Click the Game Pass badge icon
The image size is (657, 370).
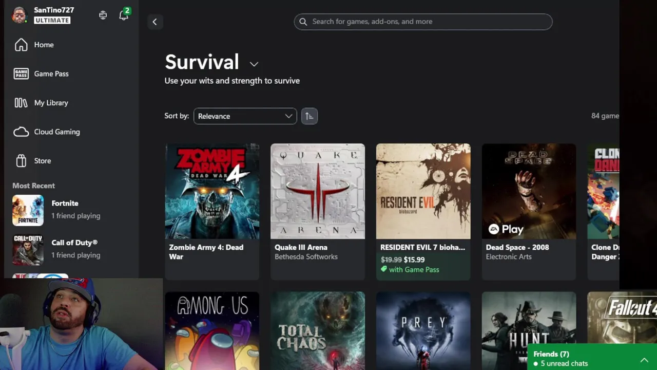pos(21,73)
